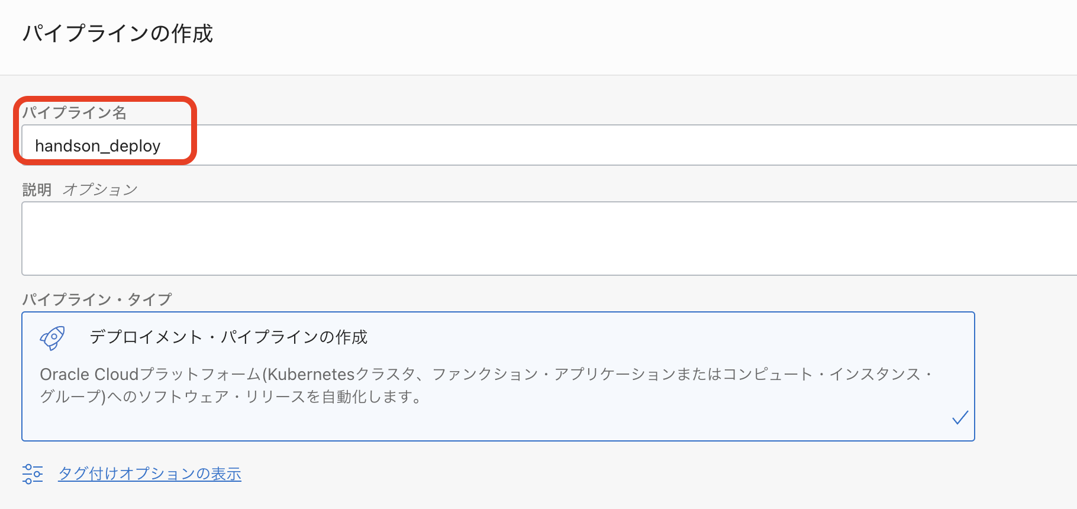Click the パイプラインの作成 page heading

coord(118,34)
